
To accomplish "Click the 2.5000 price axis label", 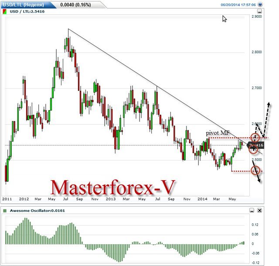I will 257,160.
